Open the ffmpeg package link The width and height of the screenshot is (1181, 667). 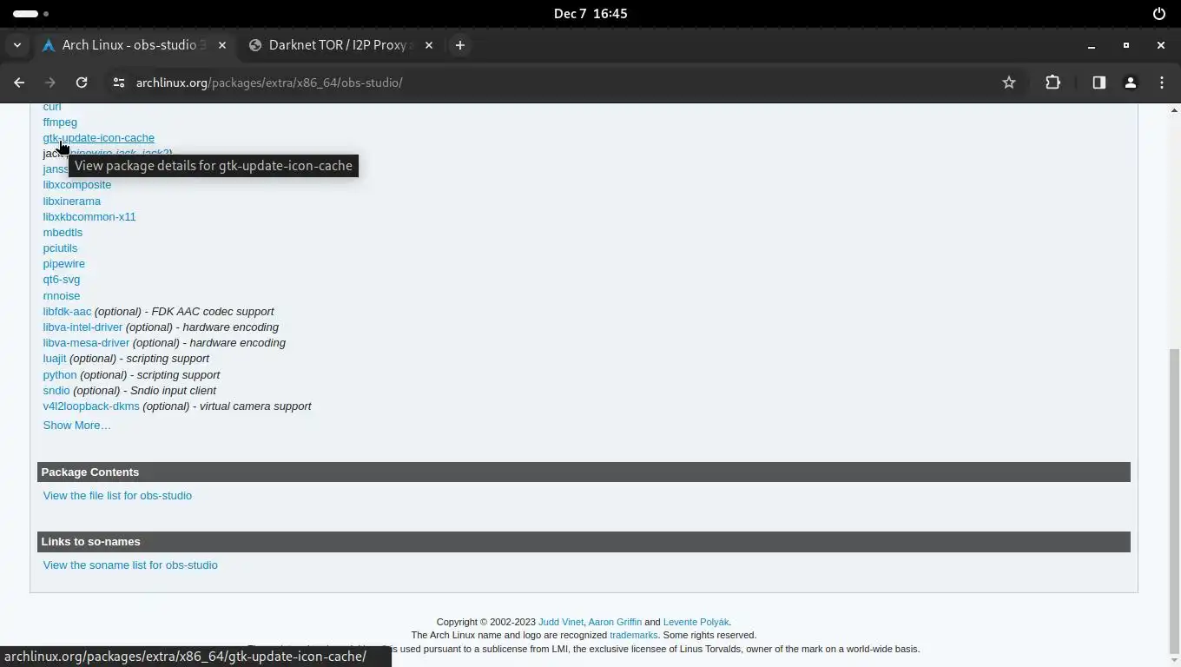point(60,122)
